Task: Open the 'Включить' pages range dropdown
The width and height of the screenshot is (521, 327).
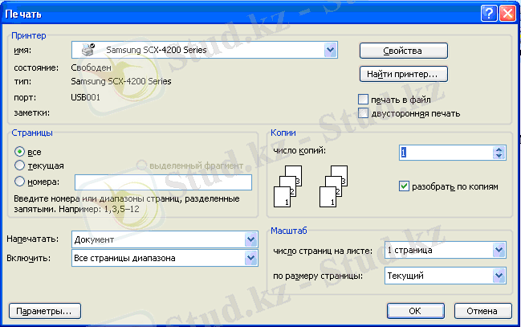Action: pyautogui.click(x=250, y=258)
